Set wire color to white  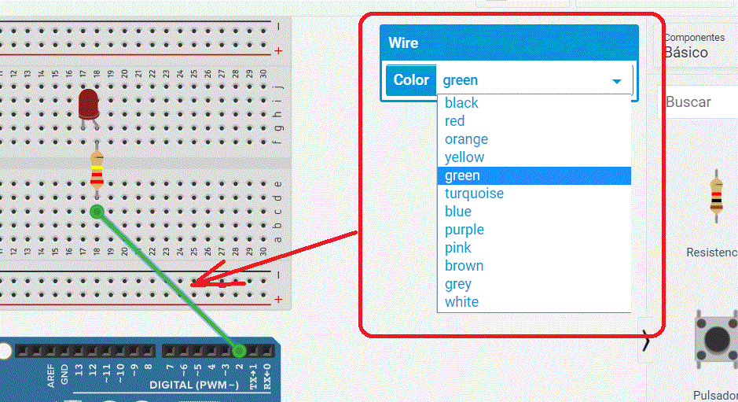click(461, 302)
